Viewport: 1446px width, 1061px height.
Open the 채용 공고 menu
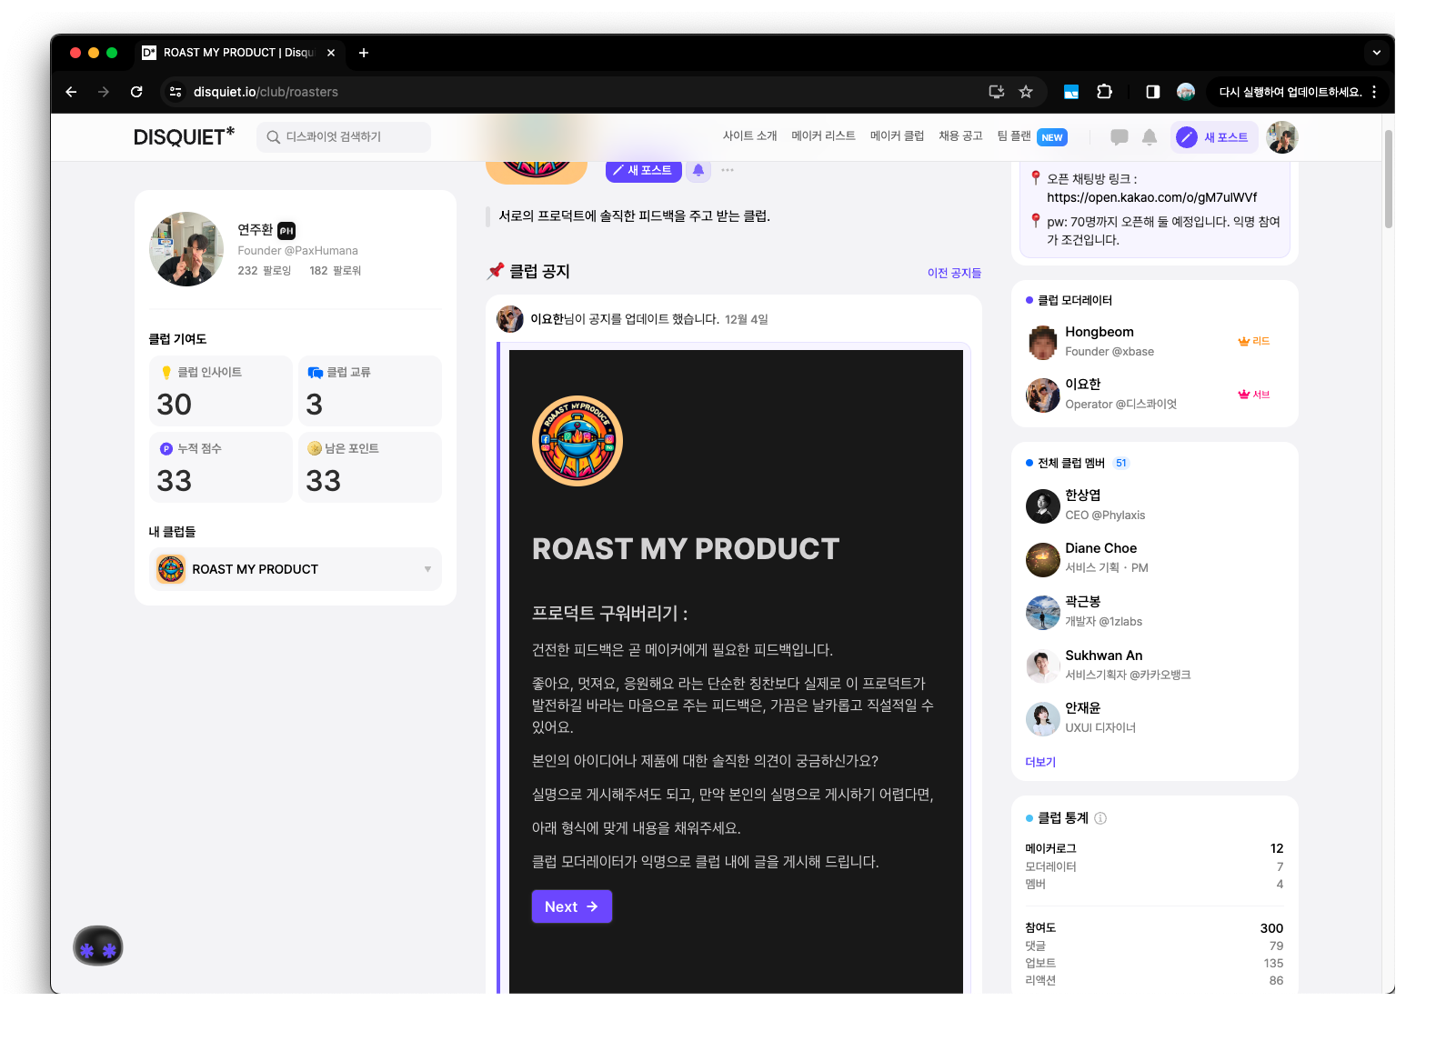961,136
